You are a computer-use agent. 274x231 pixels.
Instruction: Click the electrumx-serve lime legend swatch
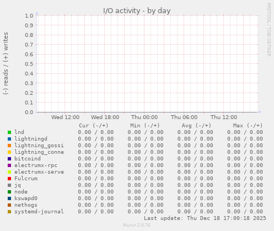(9, 172)
